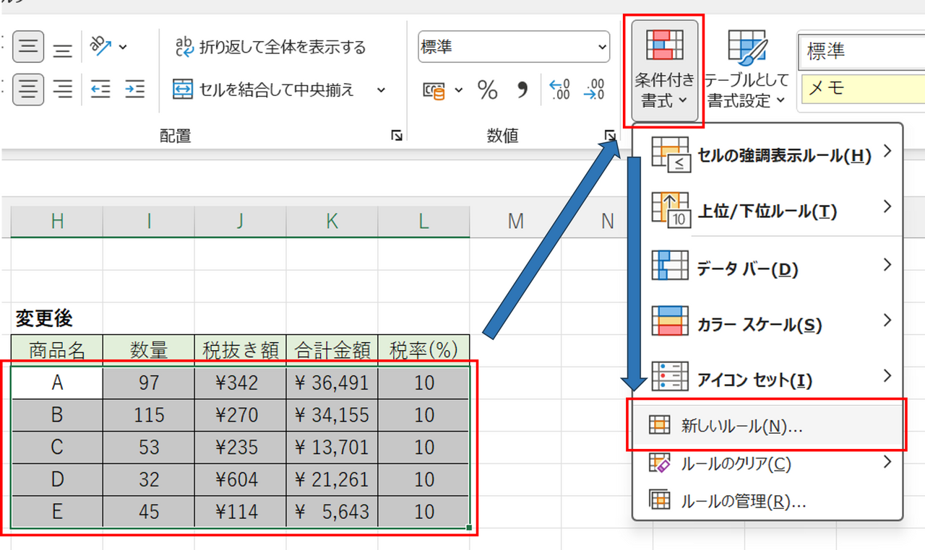Toggle wrap text (折り返して全体を表示する)
The image size is (925, 550).
click(271, 48)
